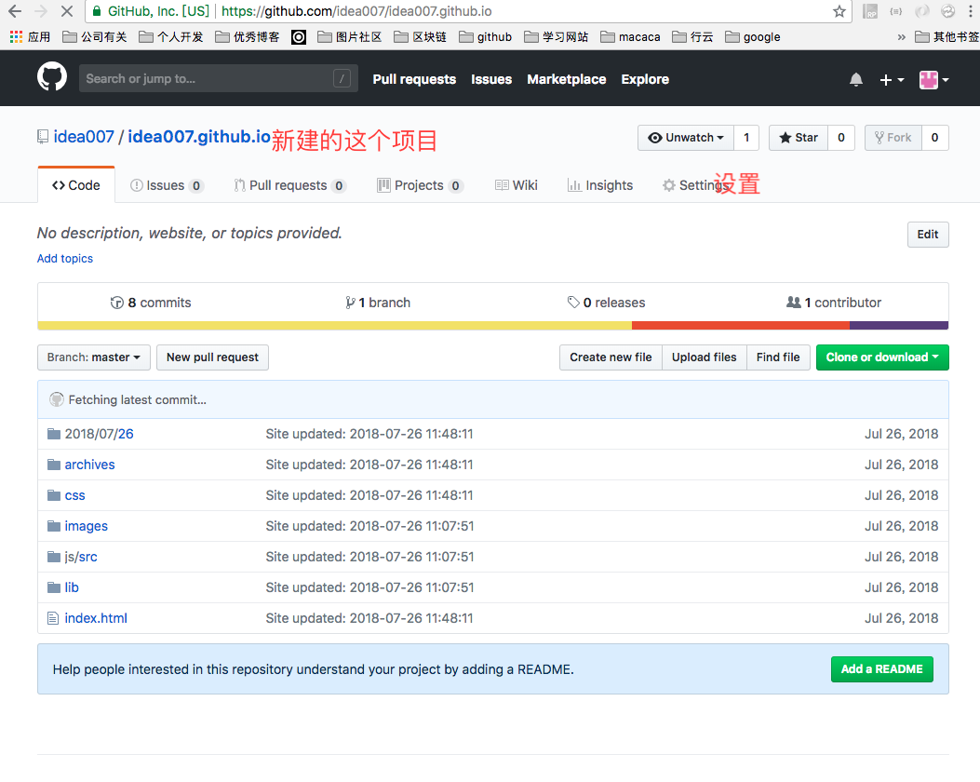The image size is (980, 782).
Task: Click Create new file
Action: (x=611, y=357)
